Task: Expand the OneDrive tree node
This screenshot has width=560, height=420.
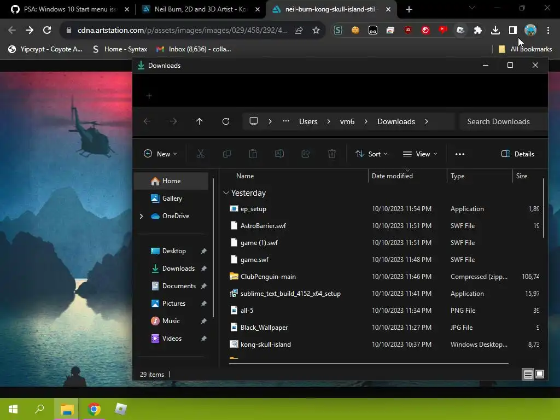Action: (142, 216)
